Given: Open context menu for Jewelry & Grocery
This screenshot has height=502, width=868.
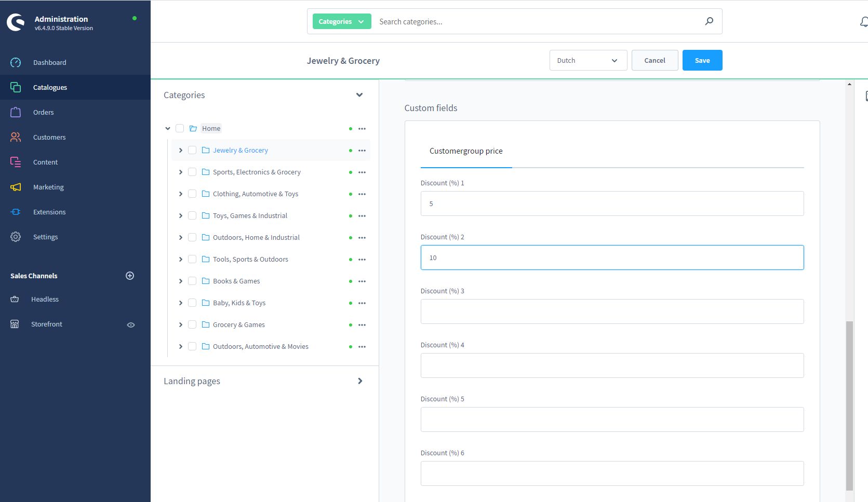Looking at the screenshot, I should 362,151.
